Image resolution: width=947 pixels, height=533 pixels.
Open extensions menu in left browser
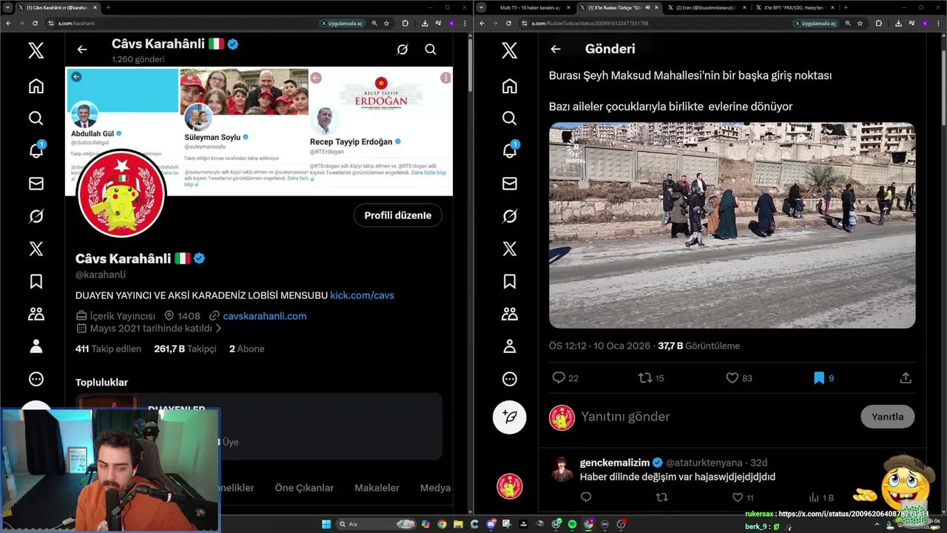[x=405, y=23]
